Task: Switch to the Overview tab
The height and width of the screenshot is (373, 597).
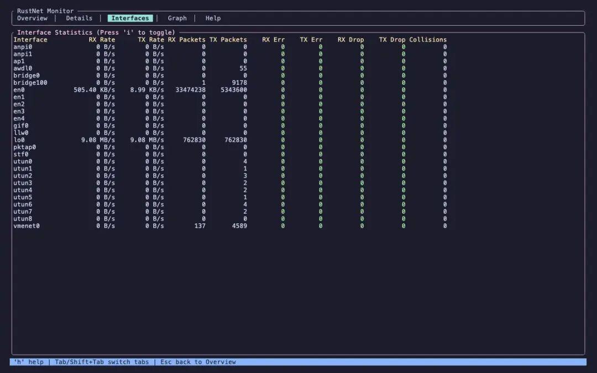Action: click(x=32, y=18)
